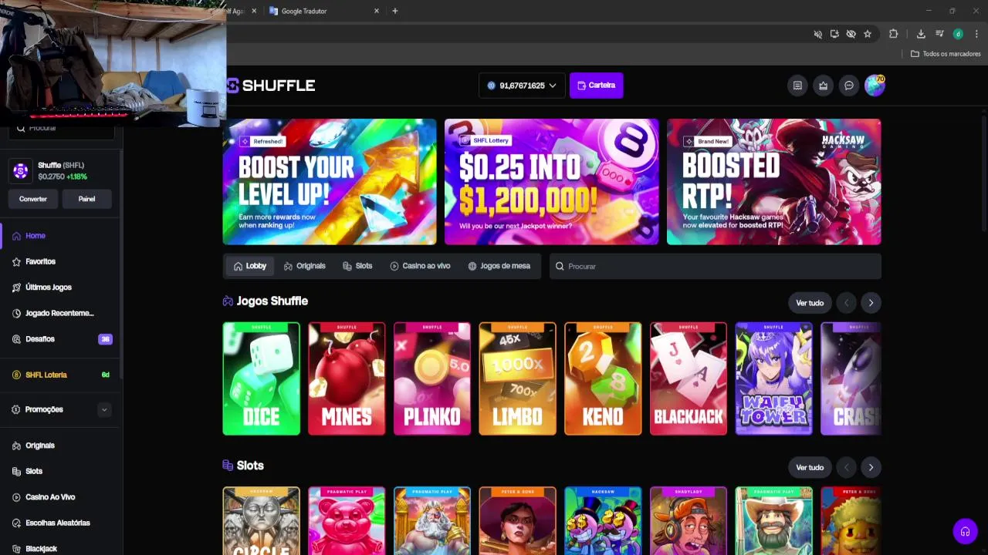988x555 pixels.
Task: Focus the sidebar Procurar search field
Action: 62,128
